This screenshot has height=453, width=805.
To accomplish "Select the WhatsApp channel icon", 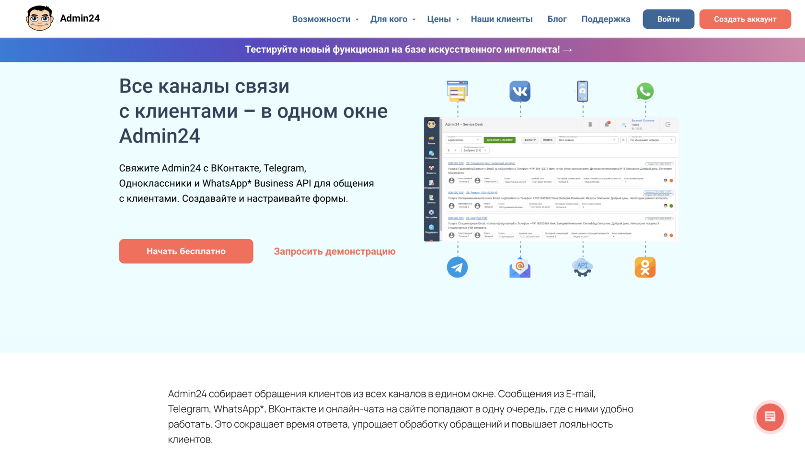I will [645, 91].
